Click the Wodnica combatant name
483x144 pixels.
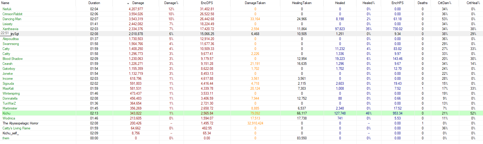point(9,118)
